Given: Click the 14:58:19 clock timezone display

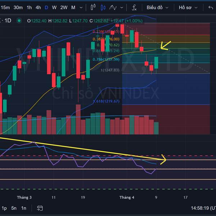Looking at the screenshot, I should pyautogui.click(x=203, y=208).
